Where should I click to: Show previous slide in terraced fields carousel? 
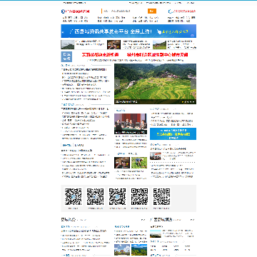click(117, 84)
